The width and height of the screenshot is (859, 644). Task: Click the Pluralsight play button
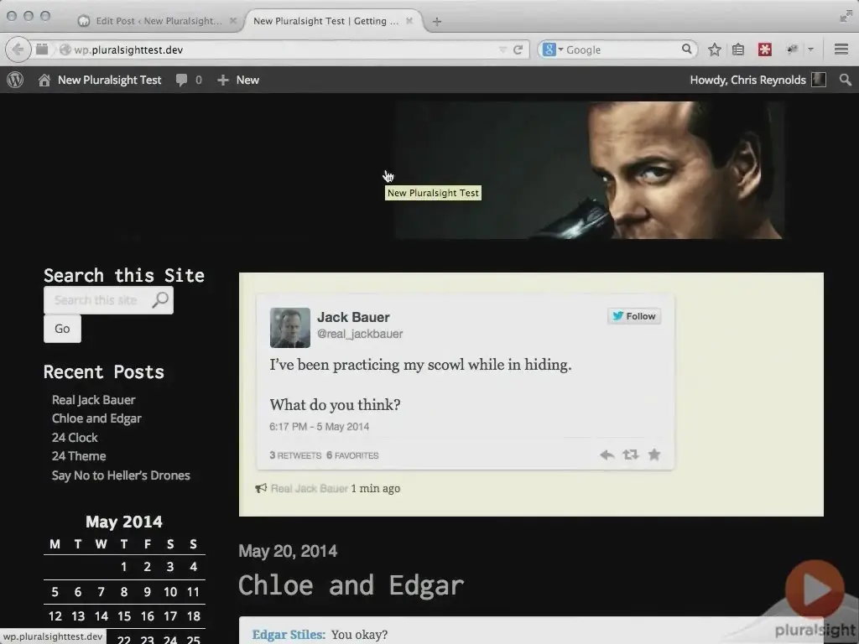coord(815,589)
